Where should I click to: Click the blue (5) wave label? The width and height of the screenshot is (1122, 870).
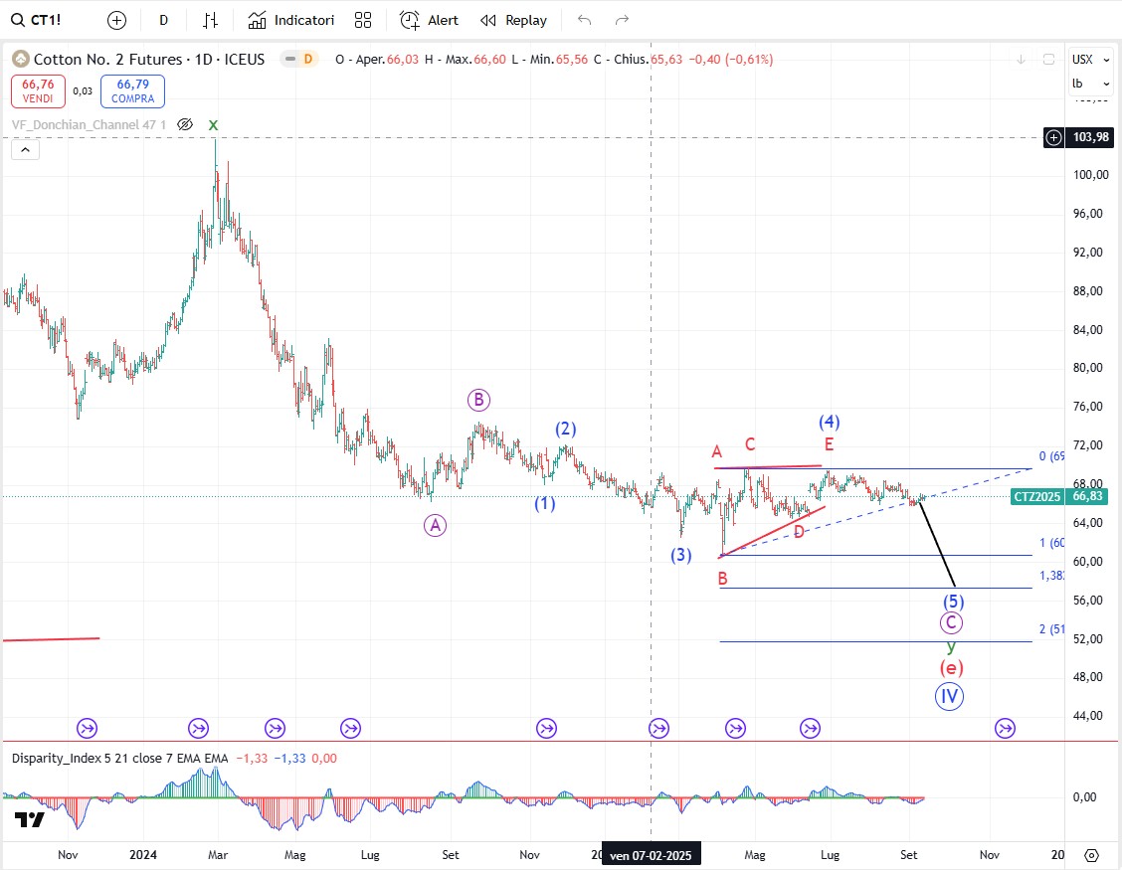[953, 601]
